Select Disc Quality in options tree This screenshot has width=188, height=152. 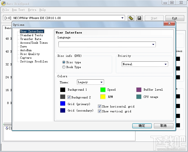pos(30,54)
